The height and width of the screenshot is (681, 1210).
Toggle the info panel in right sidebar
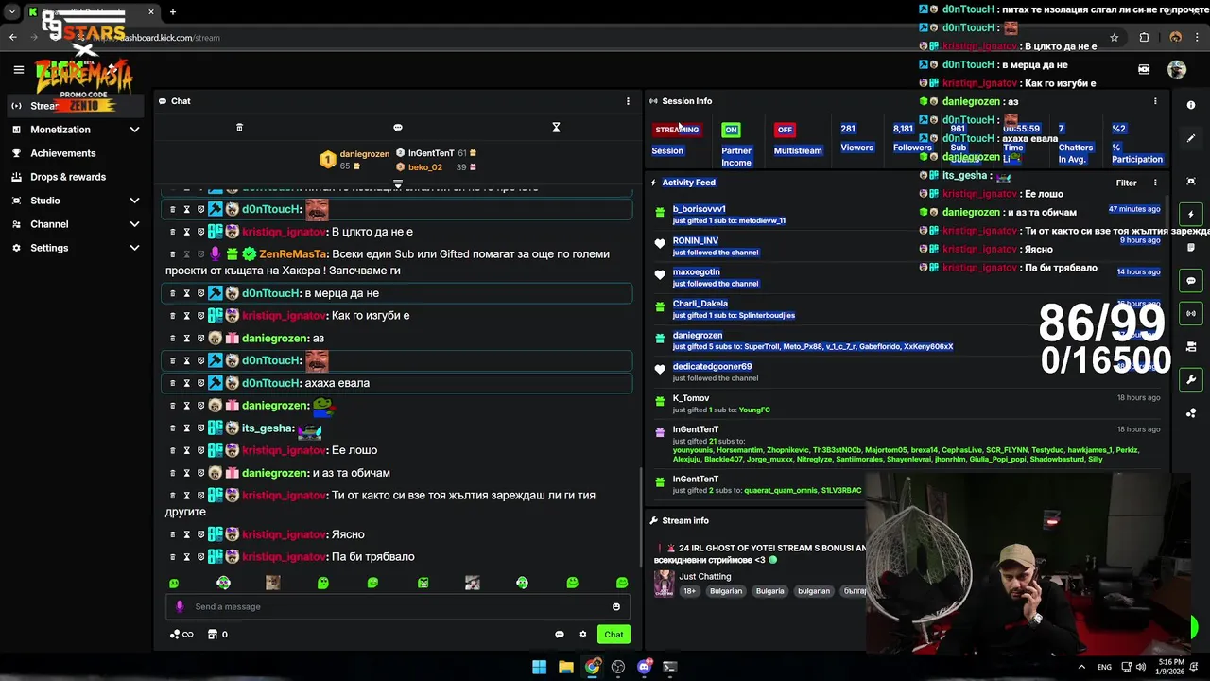[x=1191, y=105]
